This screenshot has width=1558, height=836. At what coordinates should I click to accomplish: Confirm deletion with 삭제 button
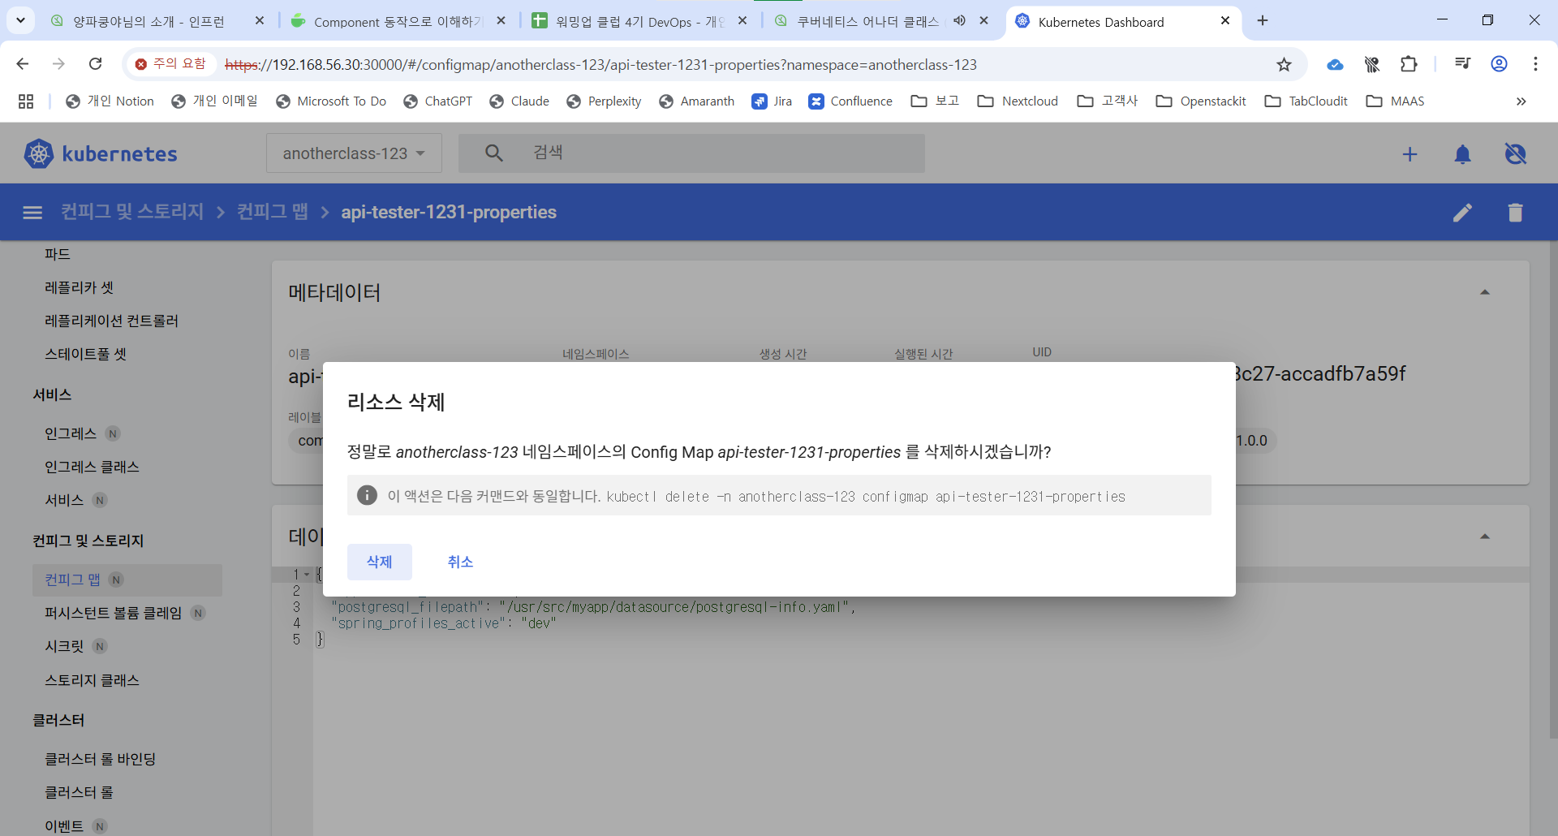pos(380,562)
